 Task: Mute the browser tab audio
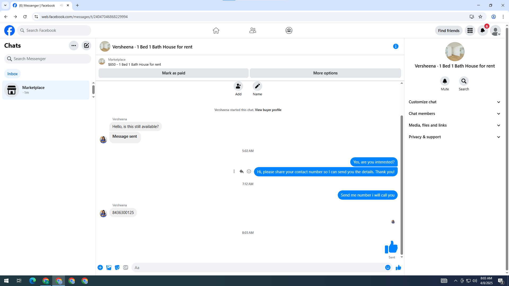point(62,5)
